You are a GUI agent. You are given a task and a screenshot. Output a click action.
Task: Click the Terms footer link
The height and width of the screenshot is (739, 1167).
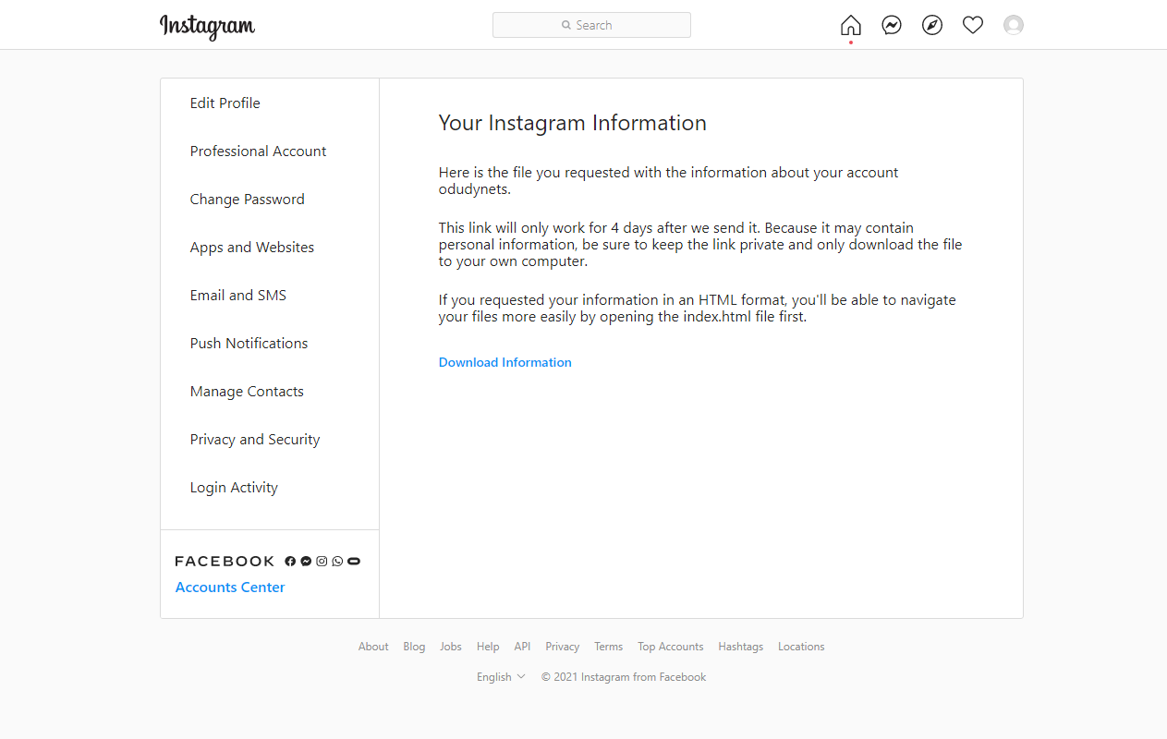609,647
